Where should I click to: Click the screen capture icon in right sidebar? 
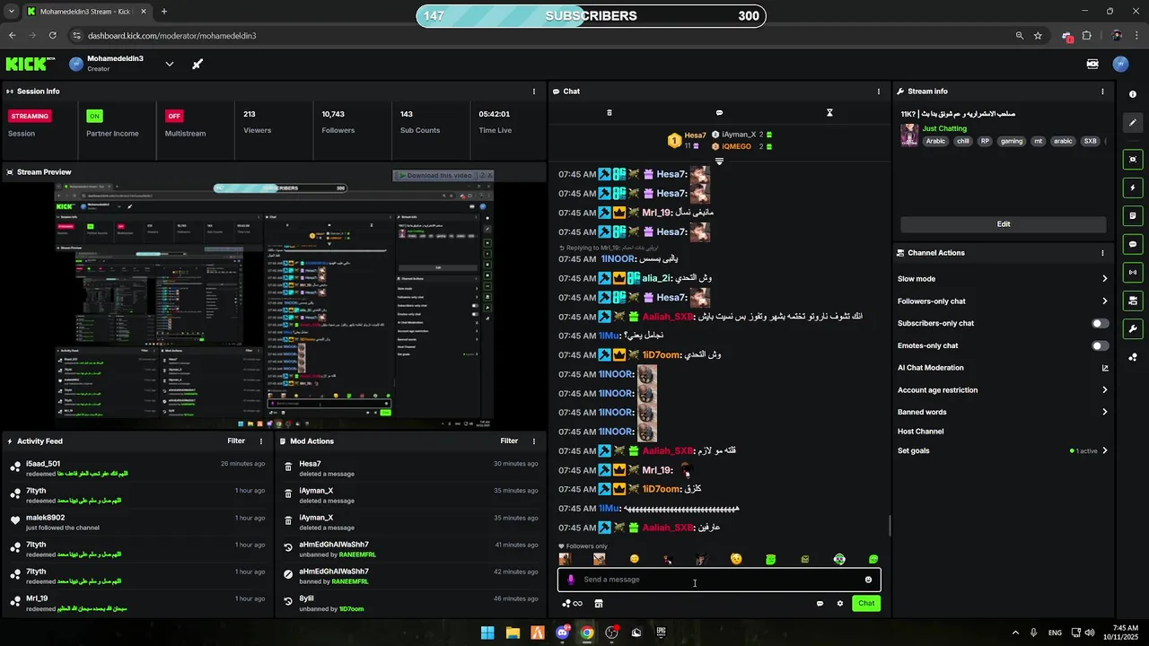tap(1133, 160)
